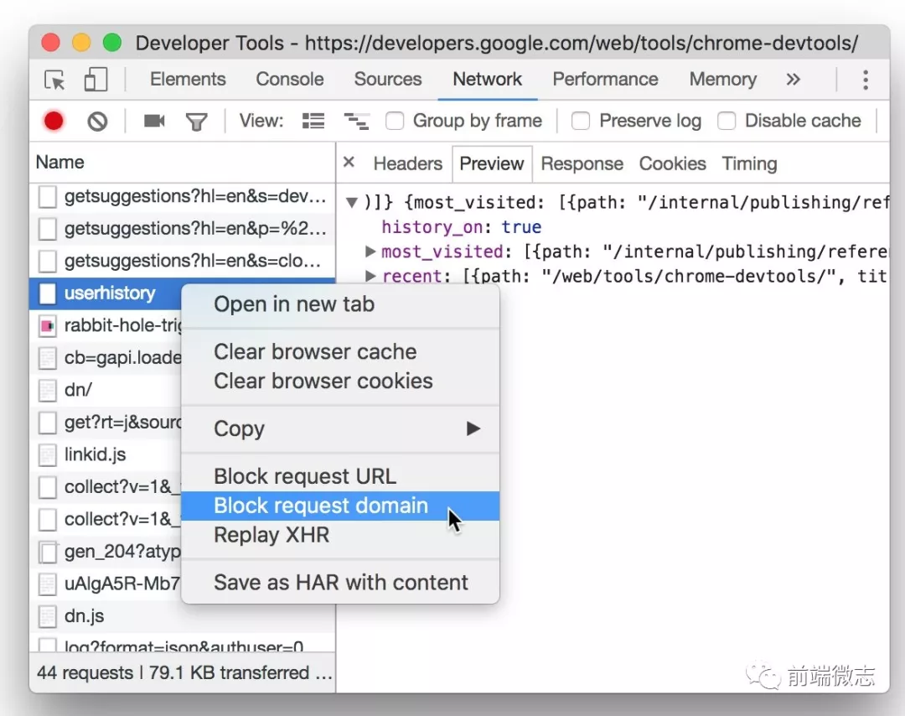Collapse the root JSON object triangle
This screenshot has width=905, height=716.
[x=351, y=203]
